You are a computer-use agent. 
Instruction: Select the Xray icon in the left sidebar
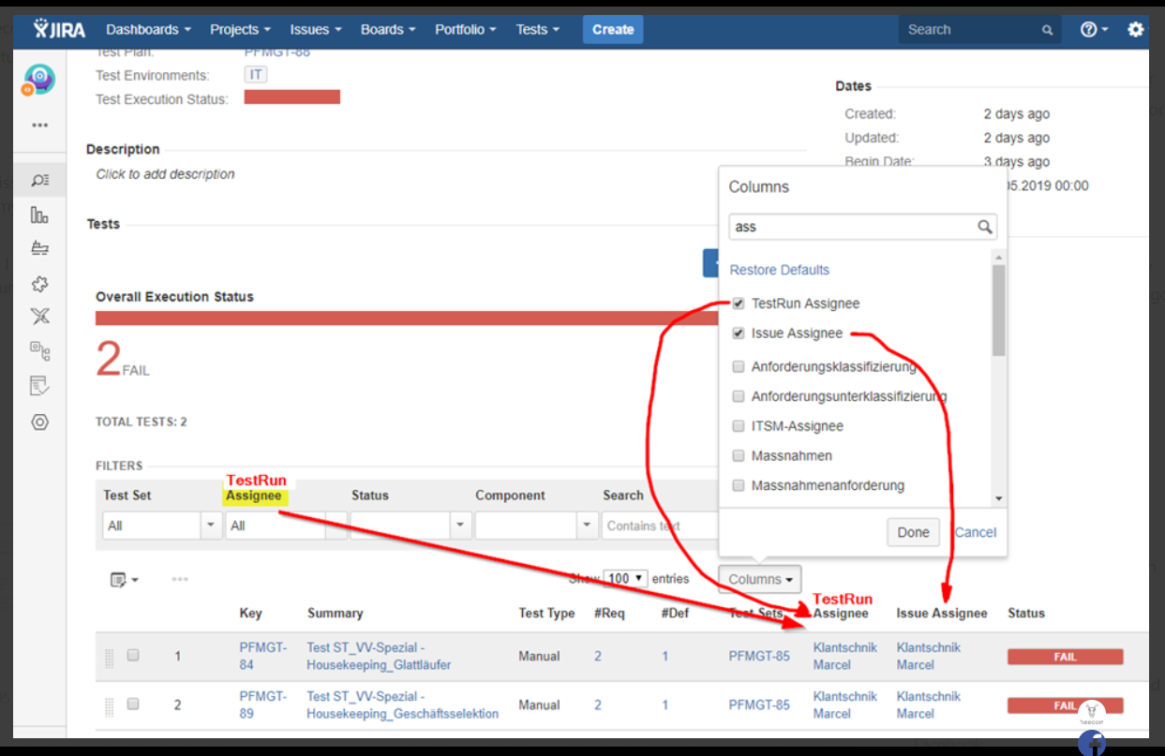tap(38, 316)
